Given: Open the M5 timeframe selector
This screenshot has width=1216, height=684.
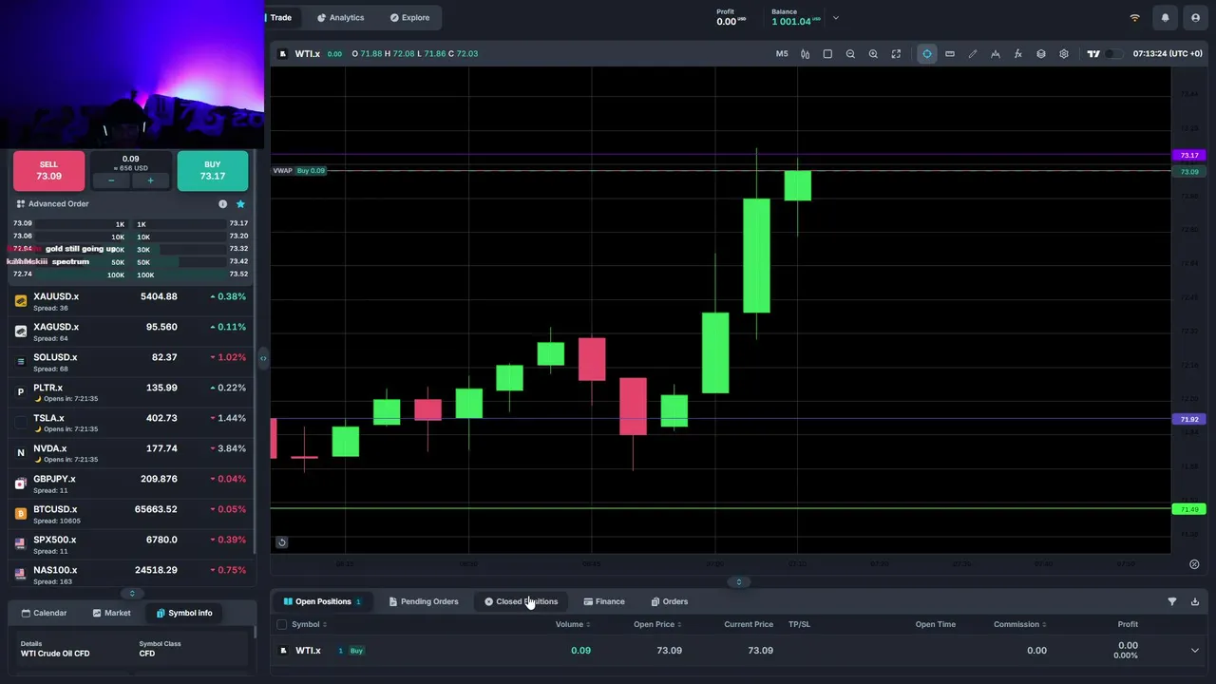Looking at the screenshot, I should pos(782,54).
